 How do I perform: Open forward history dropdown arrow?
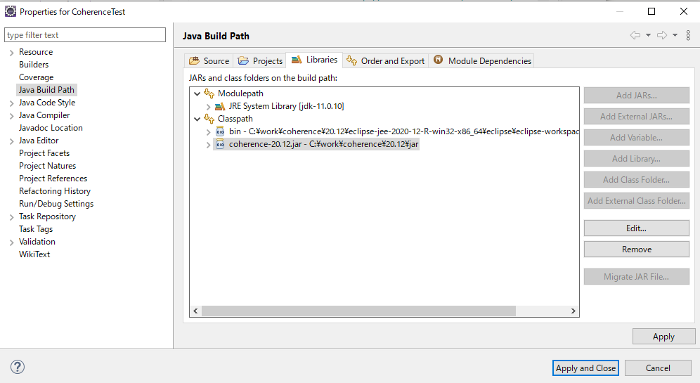pos(675,35)
